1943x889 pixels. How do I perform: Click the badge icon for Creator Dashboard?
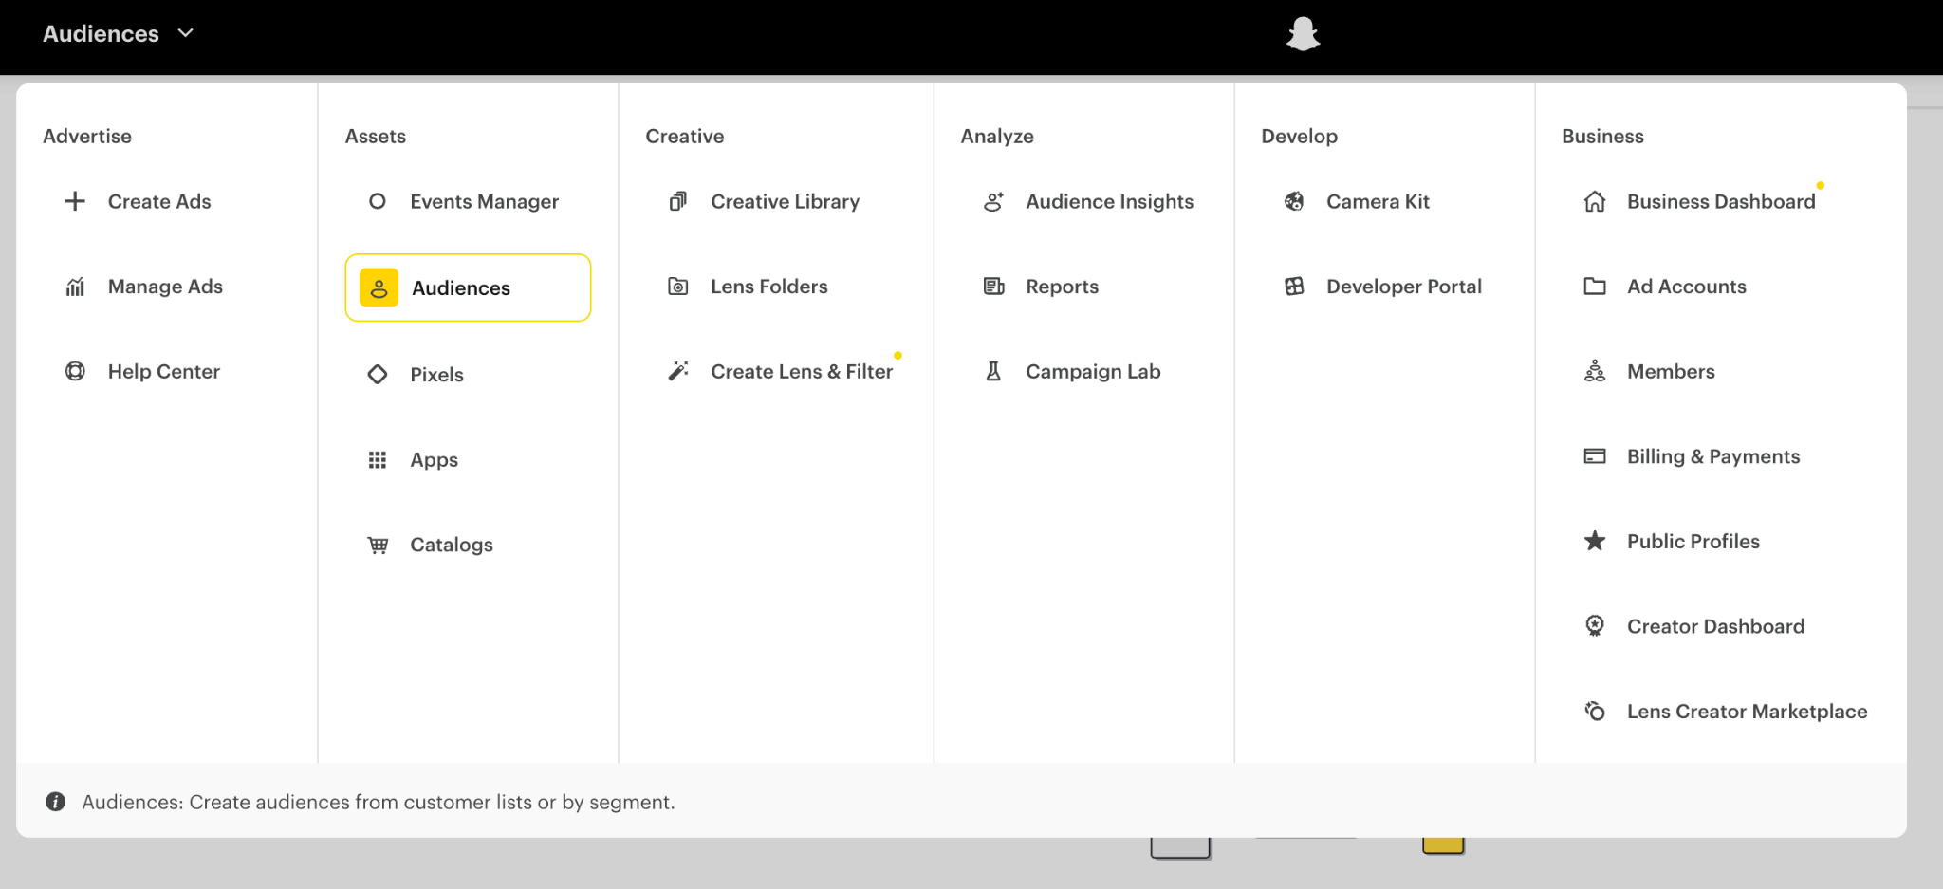pyautogui.click(x=1595, y=626)
